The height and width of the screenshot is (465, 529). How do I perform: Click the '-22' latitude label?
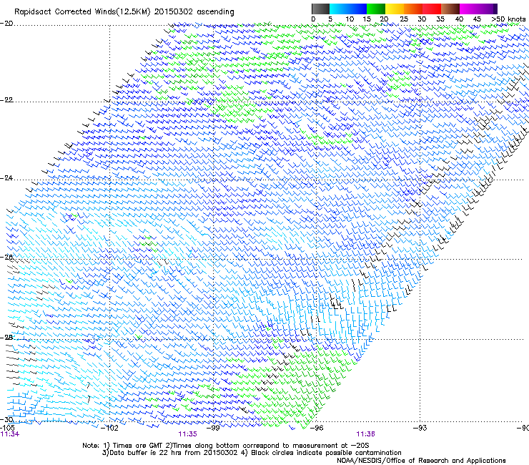pyautogui.click(x=6, y=100)
